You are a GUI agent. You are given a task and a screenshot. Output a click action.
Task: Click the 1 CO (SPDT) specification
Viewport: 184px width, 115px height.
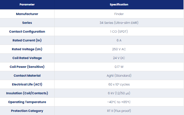pyautogui.click(x=119, y=32)
